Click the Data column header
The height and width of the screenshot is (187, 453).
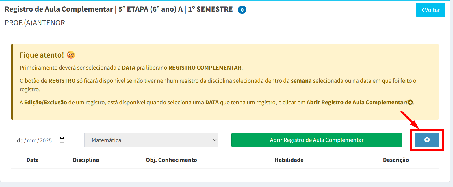32,160
